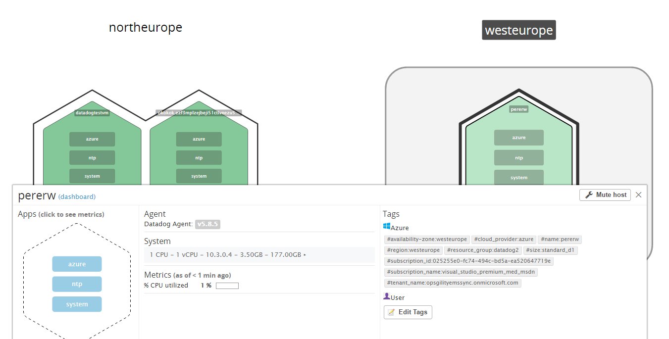Screen dimensions: 669x339
Task: Click the 1 % CPU value
Action: pyautogui.click(x=206, y=286)
